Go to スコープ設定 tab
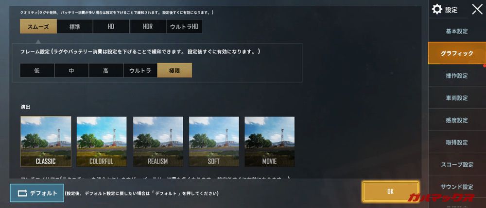The height and width of the screenshot is (208, 486). click(457, 164)
